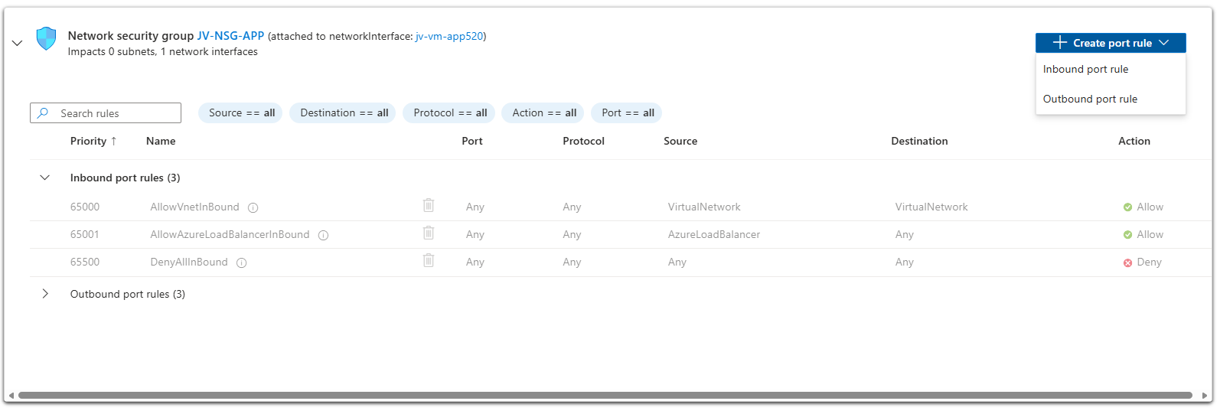Click the AzureLoadBalancer source cell

[714, 234]
